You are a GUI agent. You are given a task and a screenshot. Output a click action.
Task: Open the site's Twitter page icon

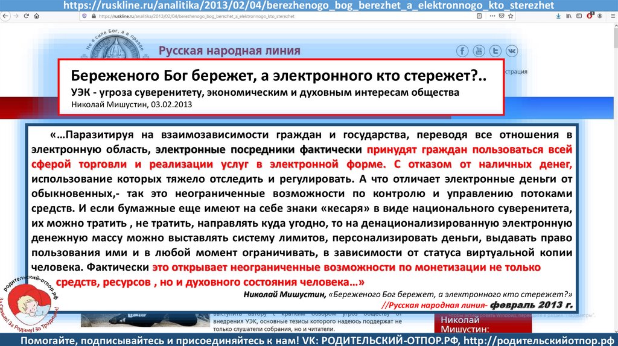click(x=495, y=51)
